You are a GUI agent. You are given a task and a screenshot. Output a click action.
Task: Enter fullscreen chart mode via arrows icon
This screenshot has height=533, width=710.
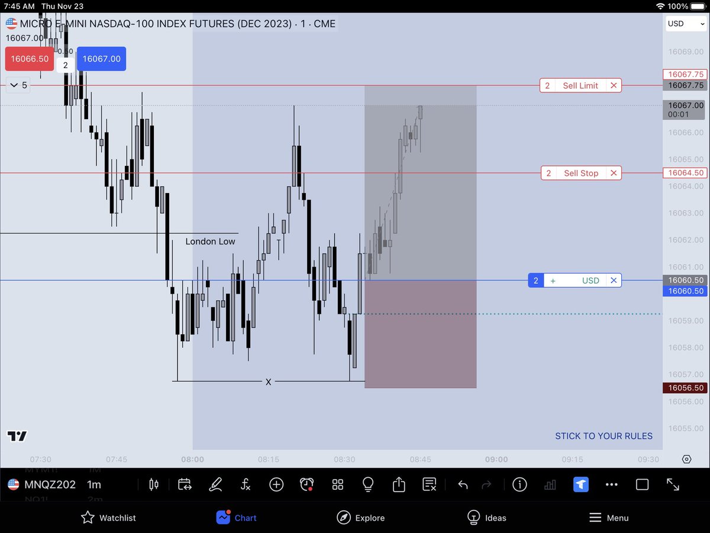673,484
